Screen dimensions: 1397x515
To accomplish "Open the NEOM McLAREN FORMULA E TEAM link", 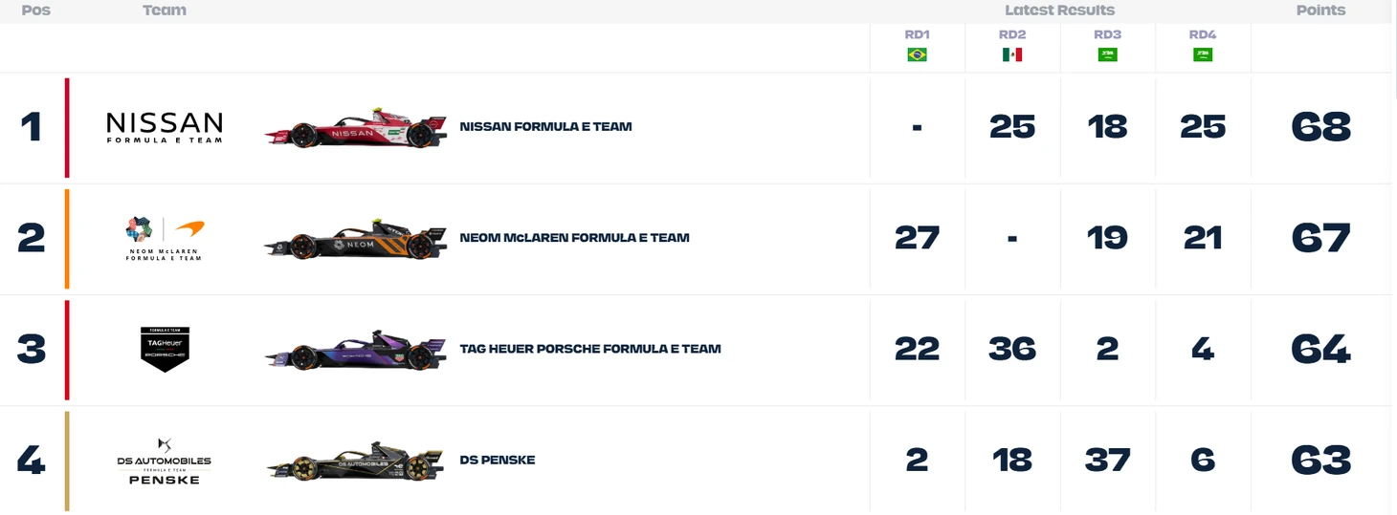I will pos(574,238).
